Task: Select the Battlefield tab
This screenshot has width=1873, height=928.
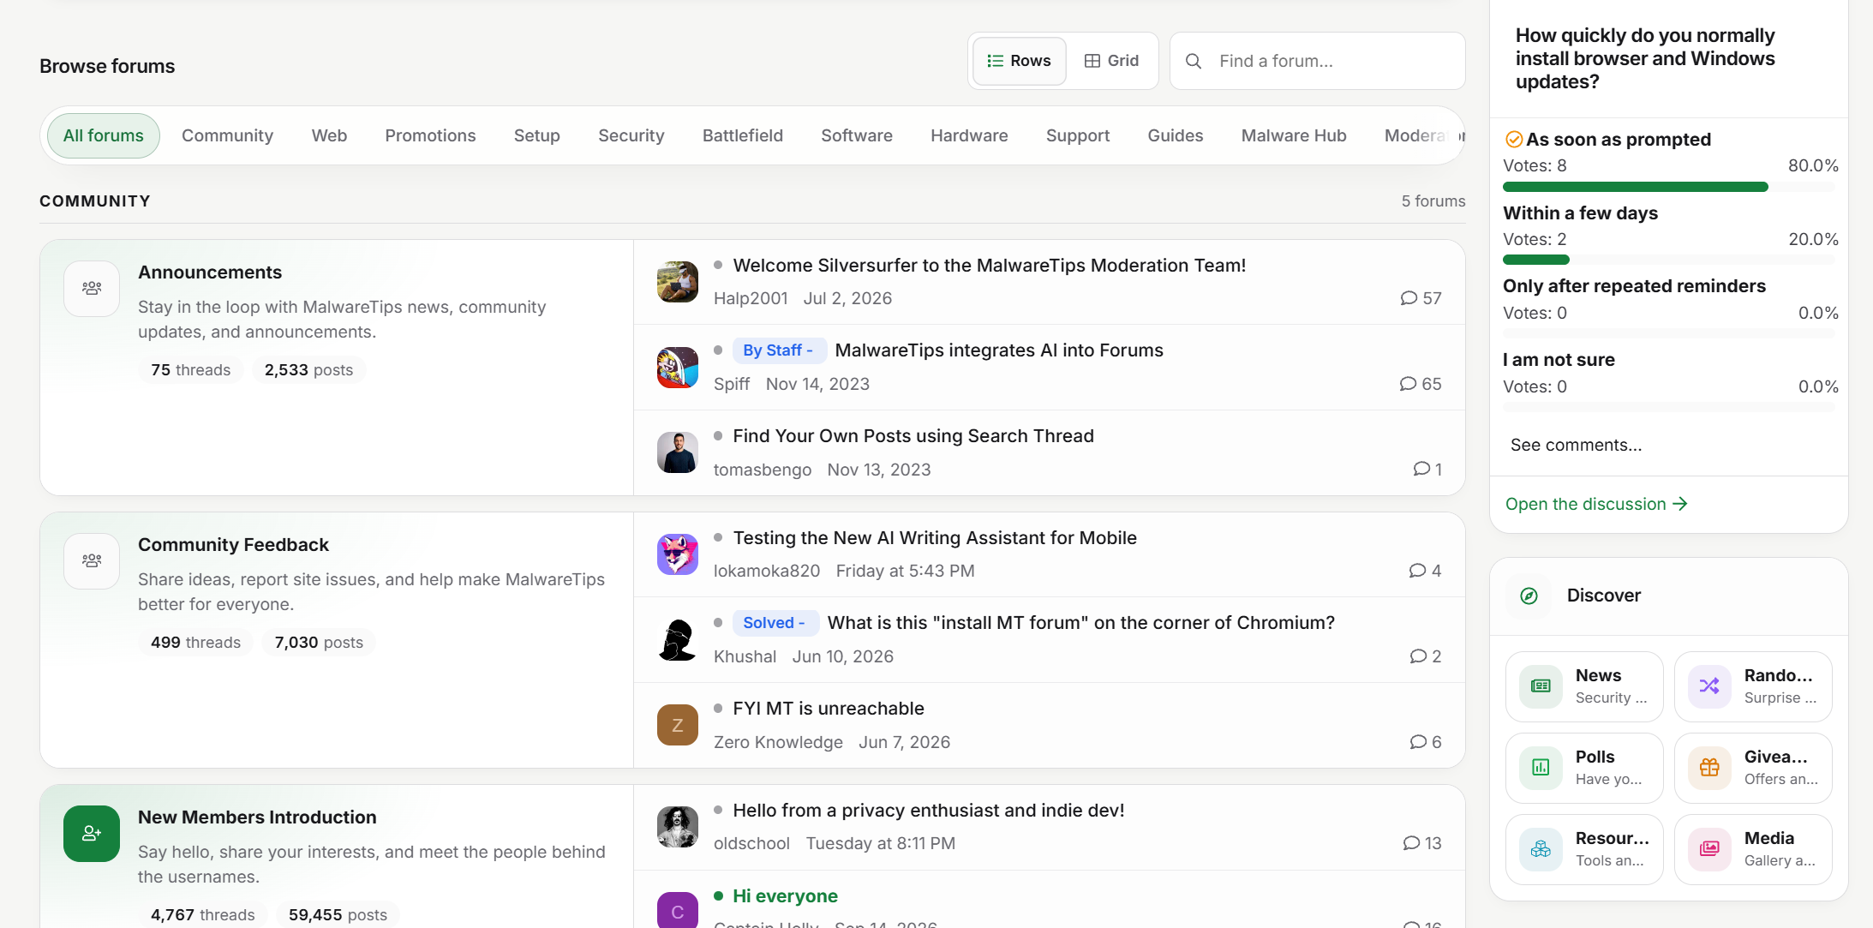Action: [x=743, y=135]
